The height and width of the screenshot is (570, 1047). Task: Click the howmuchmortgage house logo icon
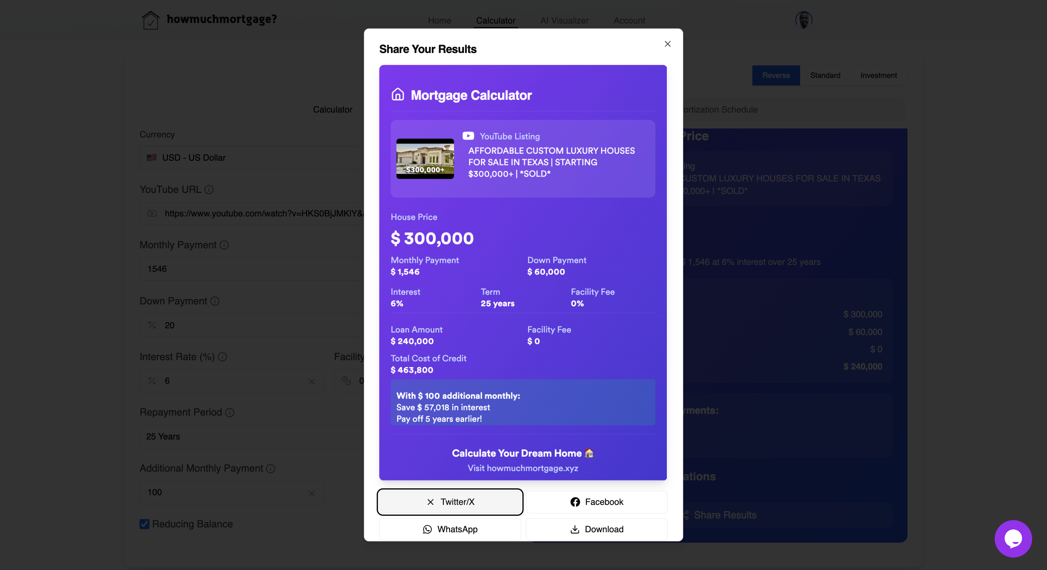(150, 20)
